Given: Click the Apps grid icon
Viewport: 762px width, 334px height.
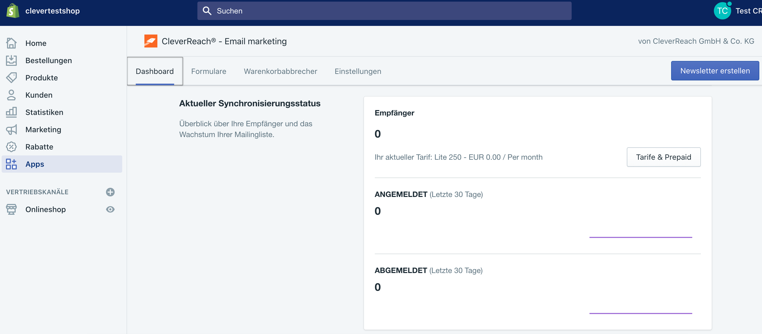Looking at the screenshot, I should [x=11, y=164].
